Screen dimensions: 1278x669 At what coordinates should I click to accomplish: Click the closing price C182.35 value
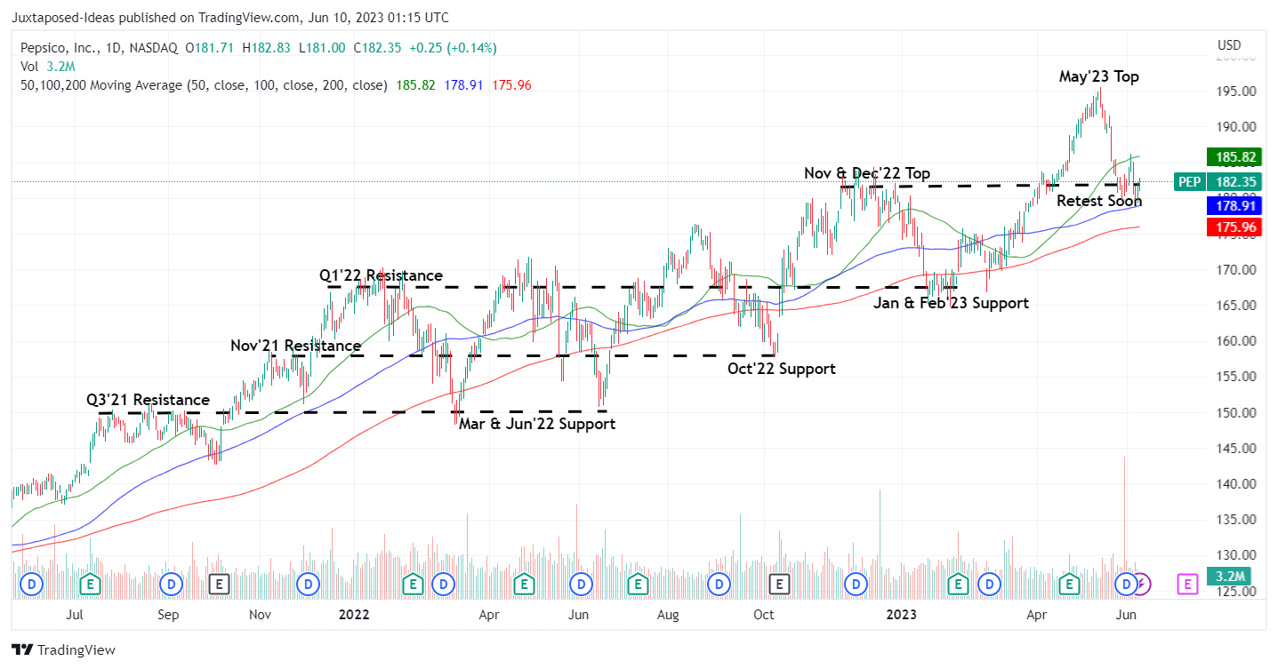click(x=376, y=47)
